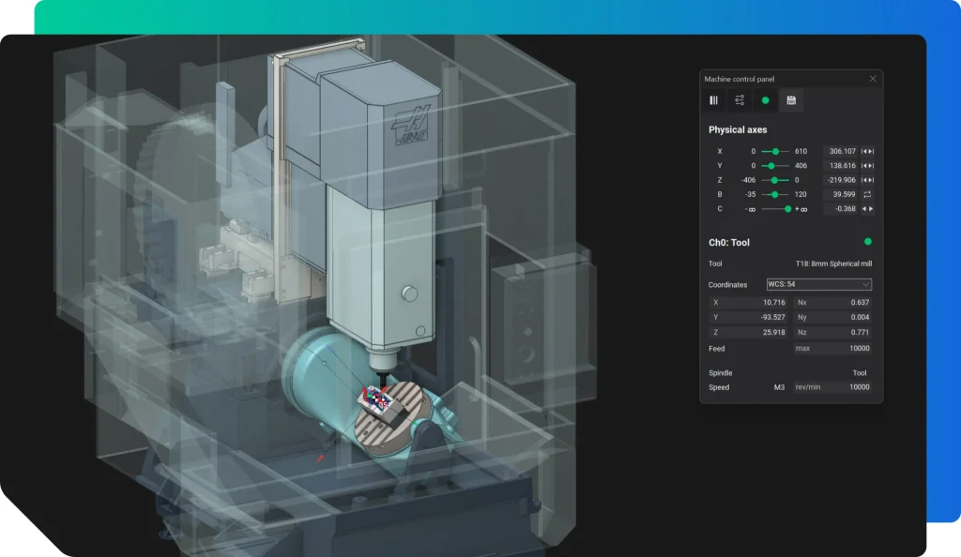Click the Z axis value field -219.906
961x557 pixels.
click(x=840, y=180)
